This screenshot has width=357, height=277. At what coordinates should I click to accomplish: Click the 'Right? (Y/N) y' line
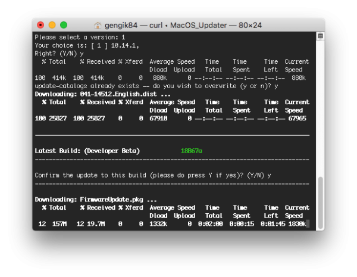tap(59, 54)
